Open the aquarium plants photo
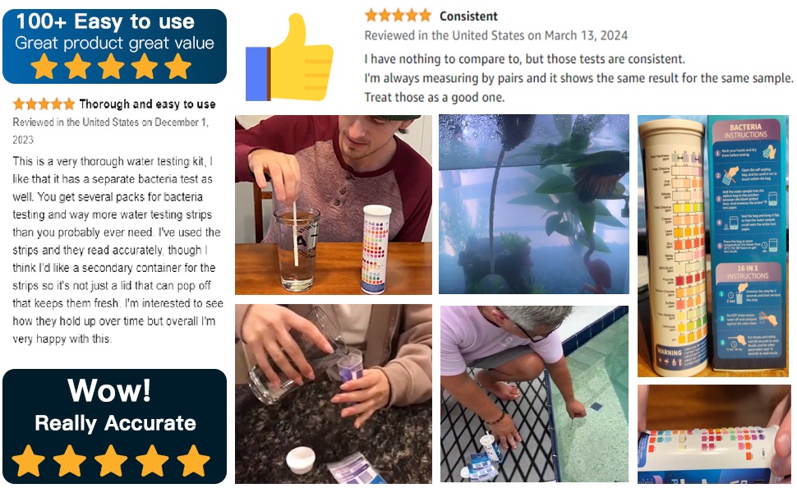 534,205
